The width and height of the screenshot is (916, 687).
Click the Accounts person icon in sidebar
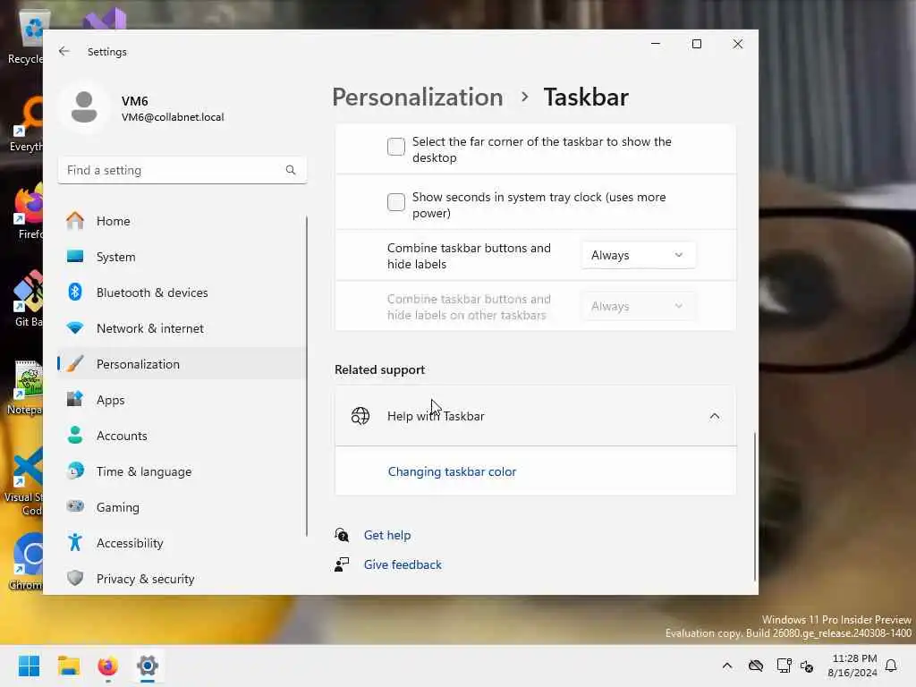click(x=75, y=436)
